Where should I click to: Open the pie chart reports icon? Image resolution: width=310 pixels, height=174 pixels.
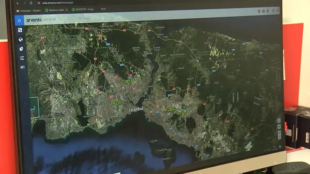[x=21, y=49]
